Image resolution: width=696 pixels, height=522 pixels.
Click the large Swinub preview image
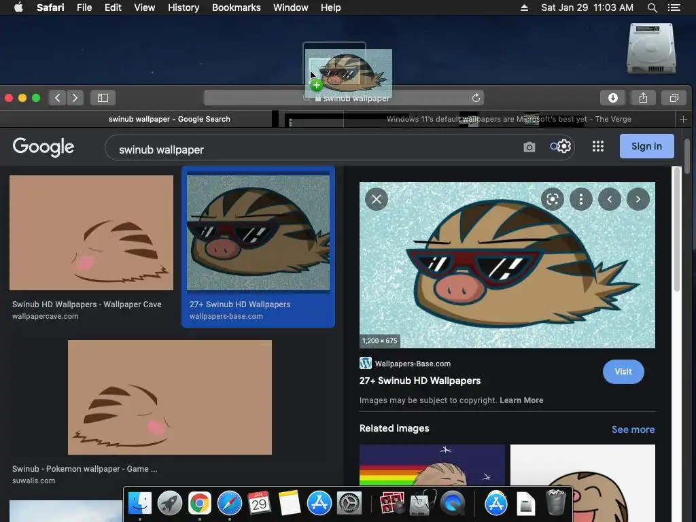click(x=507, y=265)
